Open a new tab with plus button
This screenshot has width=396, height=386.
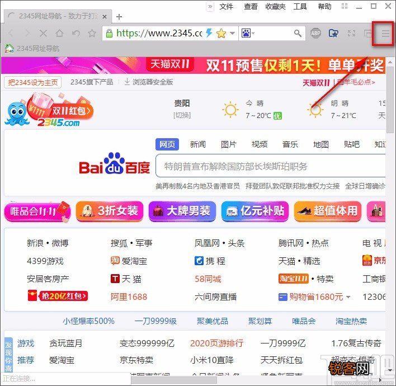(x=119, y=17)
